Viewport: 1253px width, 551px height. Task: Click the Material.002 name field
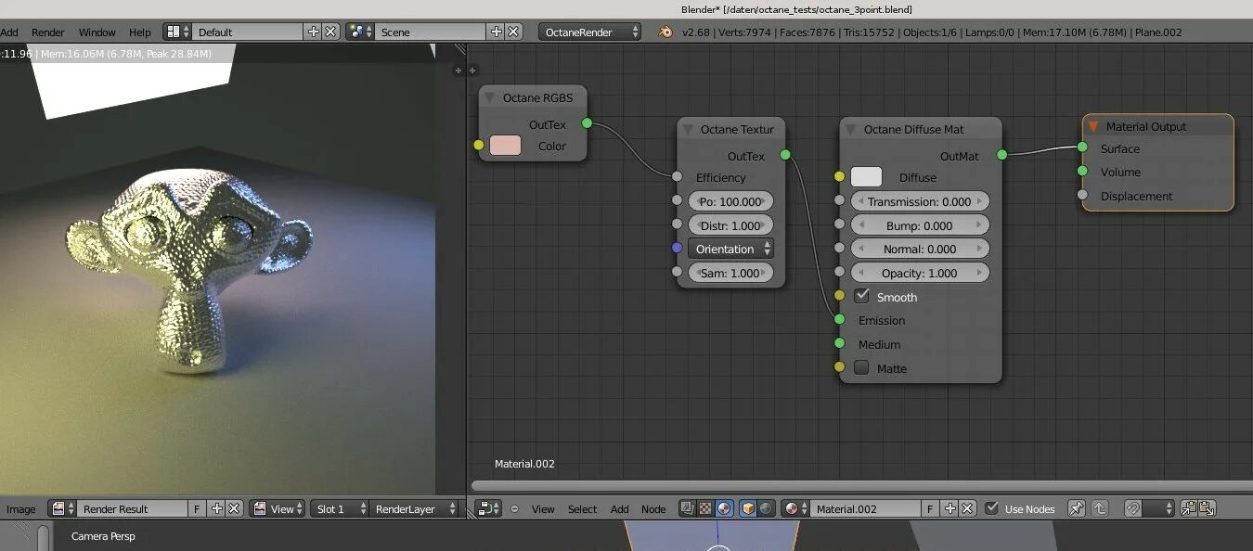click(865, 508)
